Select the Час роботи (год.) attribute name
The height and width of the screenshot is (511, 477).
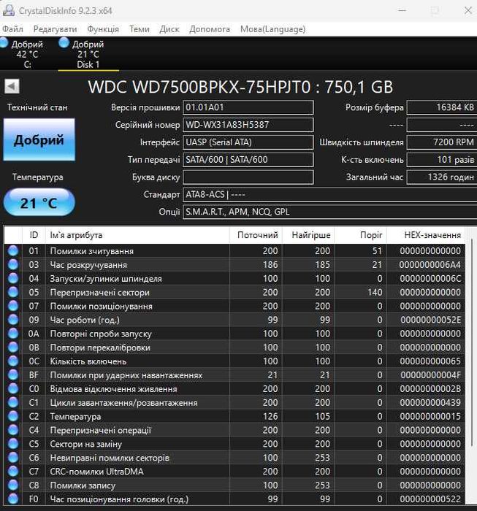tap(85, 320)
